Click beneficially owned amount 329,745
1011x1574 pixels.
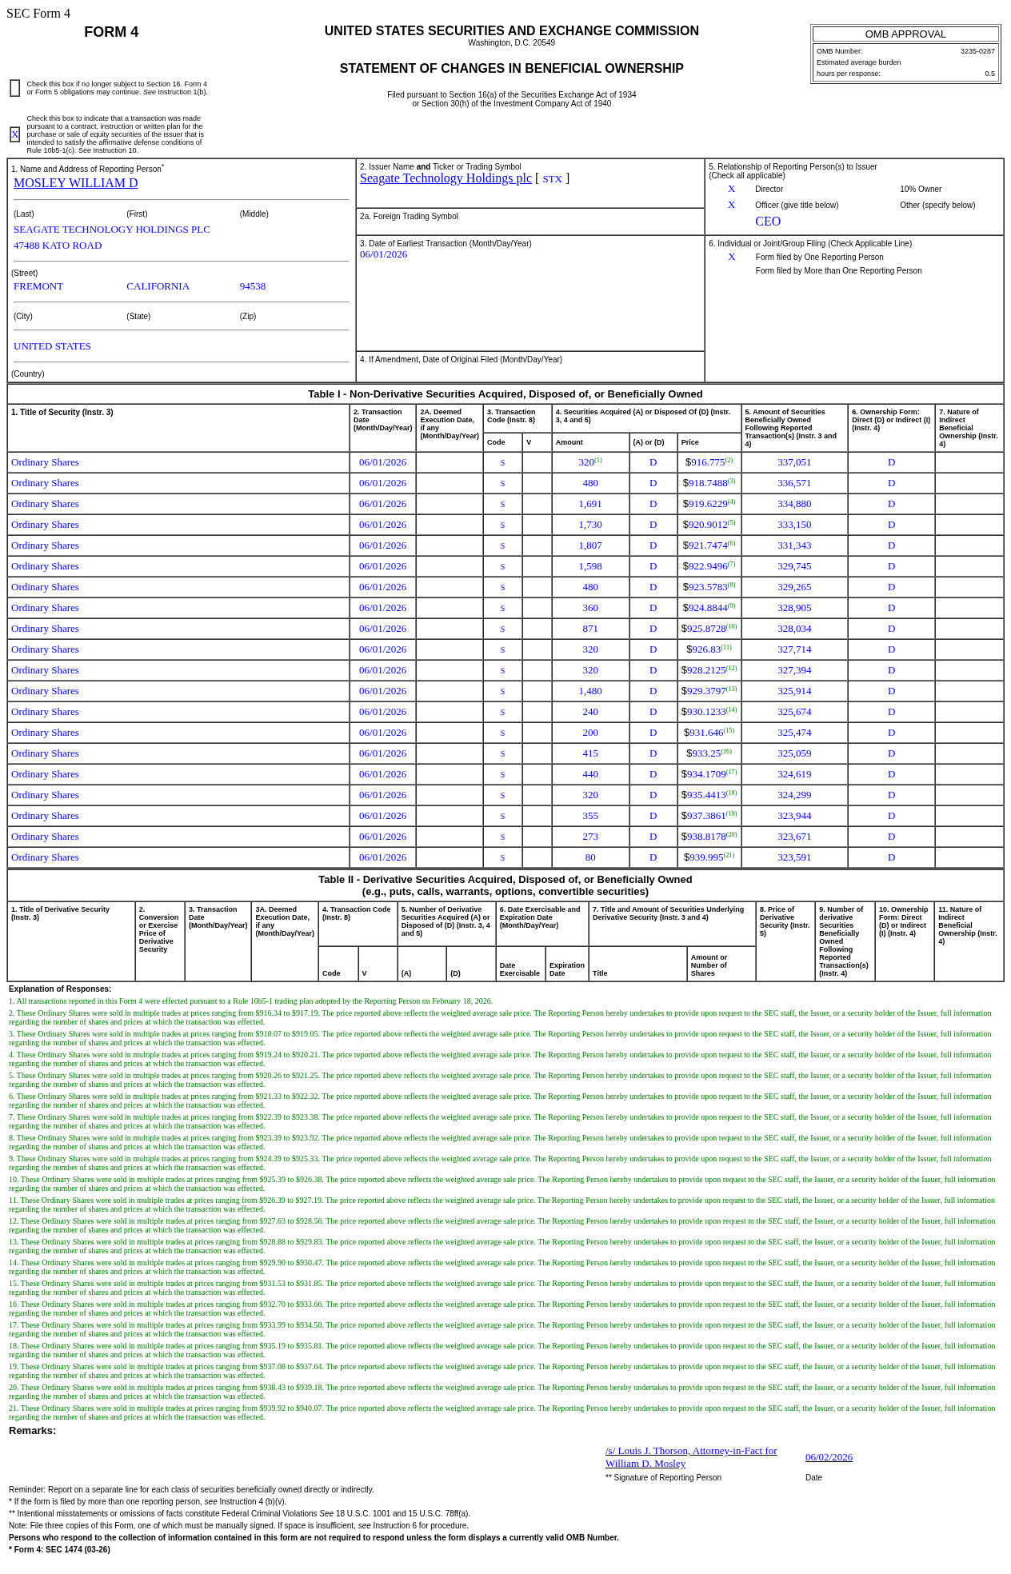tap(794, 566)
